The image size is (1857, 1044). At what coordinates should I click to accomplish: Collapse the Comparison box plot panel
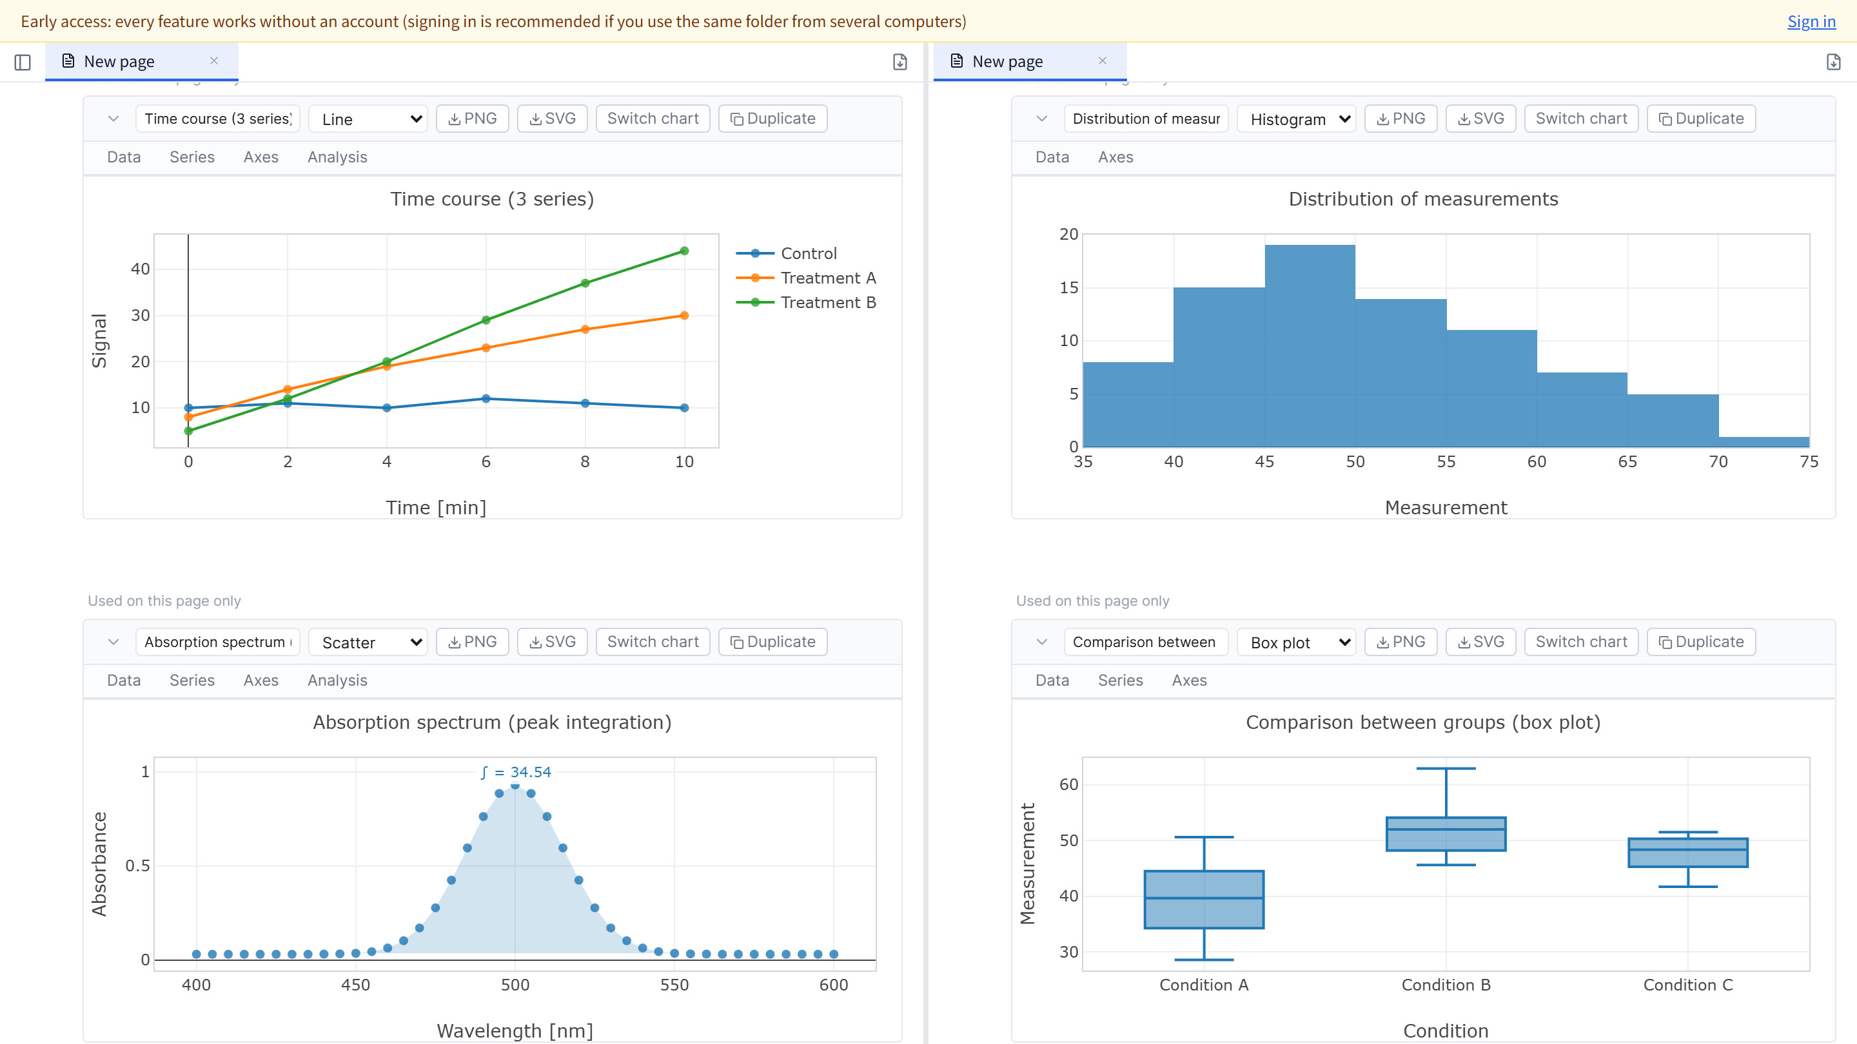[x=1042, y=642]
